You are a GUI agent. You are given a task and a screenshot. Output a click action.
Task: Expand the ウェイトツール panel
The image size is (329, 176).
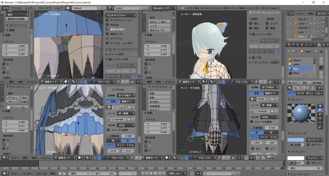(x=17, y=25)
